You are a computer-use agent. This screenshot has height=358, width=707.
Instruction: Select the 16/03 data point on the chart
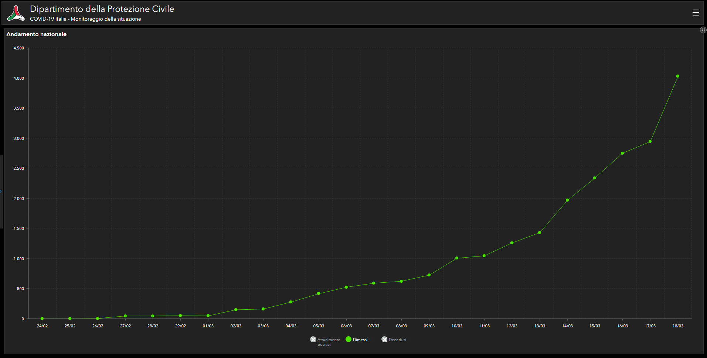622,153
